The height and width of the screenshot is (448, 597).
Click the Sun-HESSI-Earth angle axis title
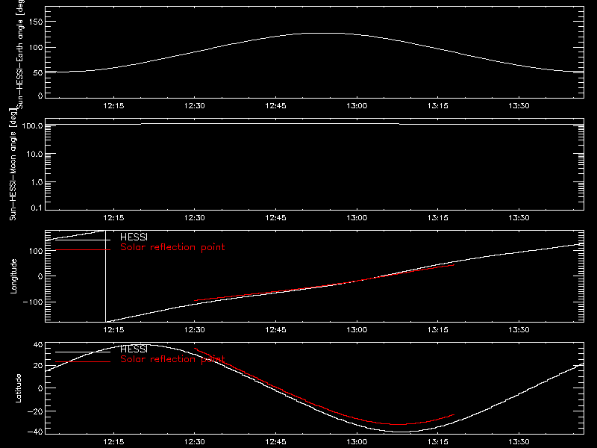(20, 53)
